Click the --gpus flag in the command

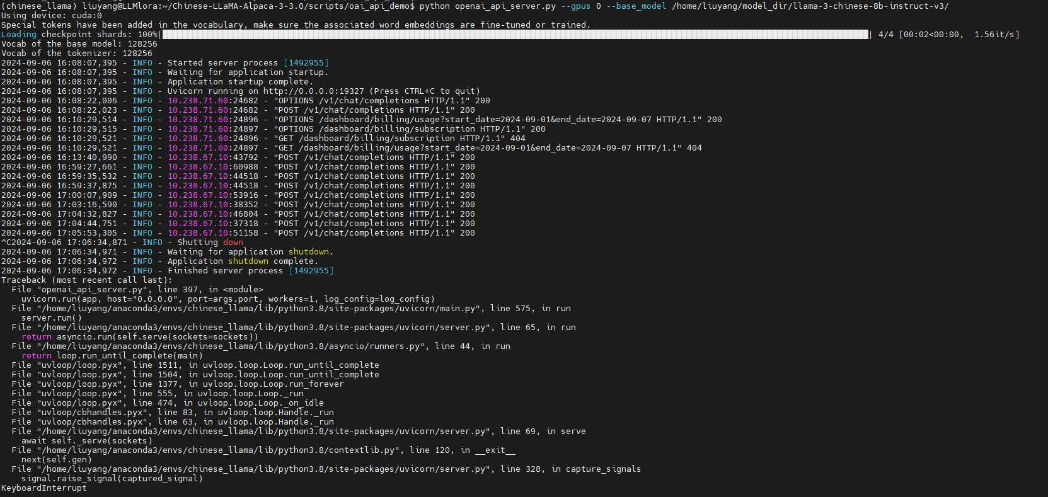tap(575, 6)
